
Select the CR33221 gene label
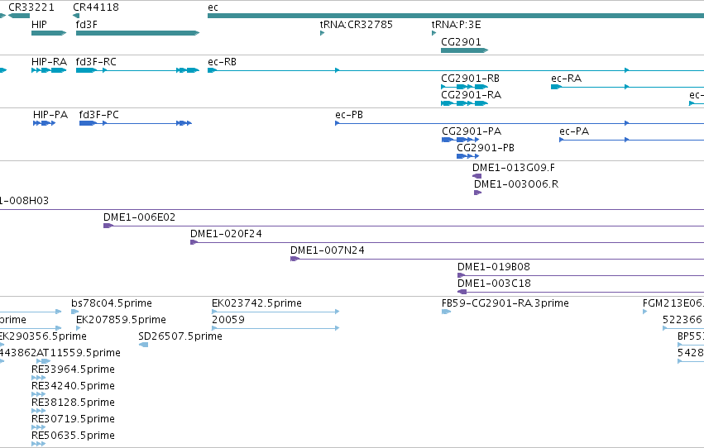pos(31,7)
